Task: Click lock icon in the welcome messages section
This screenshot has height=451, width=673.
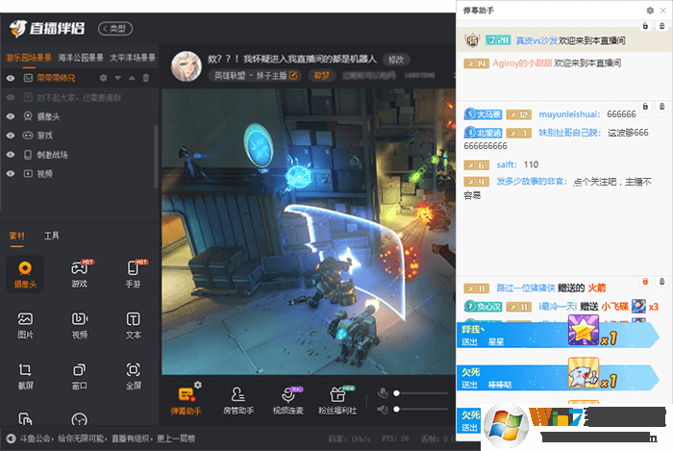Action: pos(645,26)
